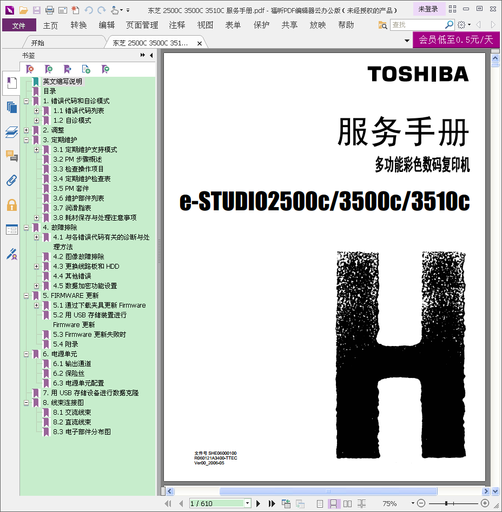The height and width of the screenshot is (512, 502).
Task: Collapse bookmark 8. 线束连接图
Action: coord(27,403)
